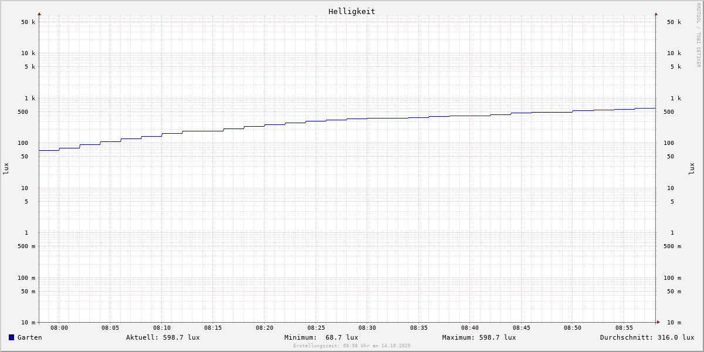Click the Erstellungszeit timestamp footer text
Viewport: 704px width, 352px height.
tap(352, 346)
